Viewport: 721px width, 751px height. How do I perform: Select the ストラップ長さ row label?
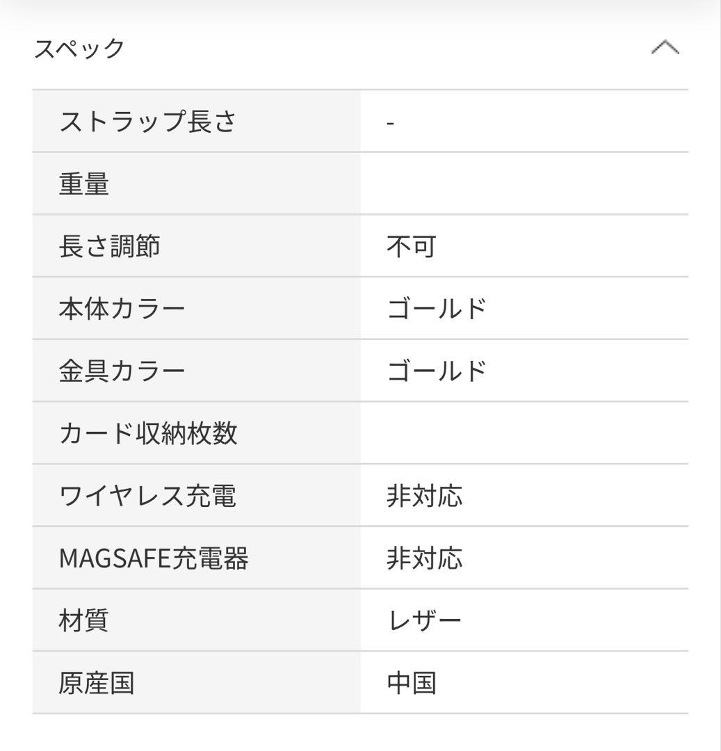coord(146,120)
